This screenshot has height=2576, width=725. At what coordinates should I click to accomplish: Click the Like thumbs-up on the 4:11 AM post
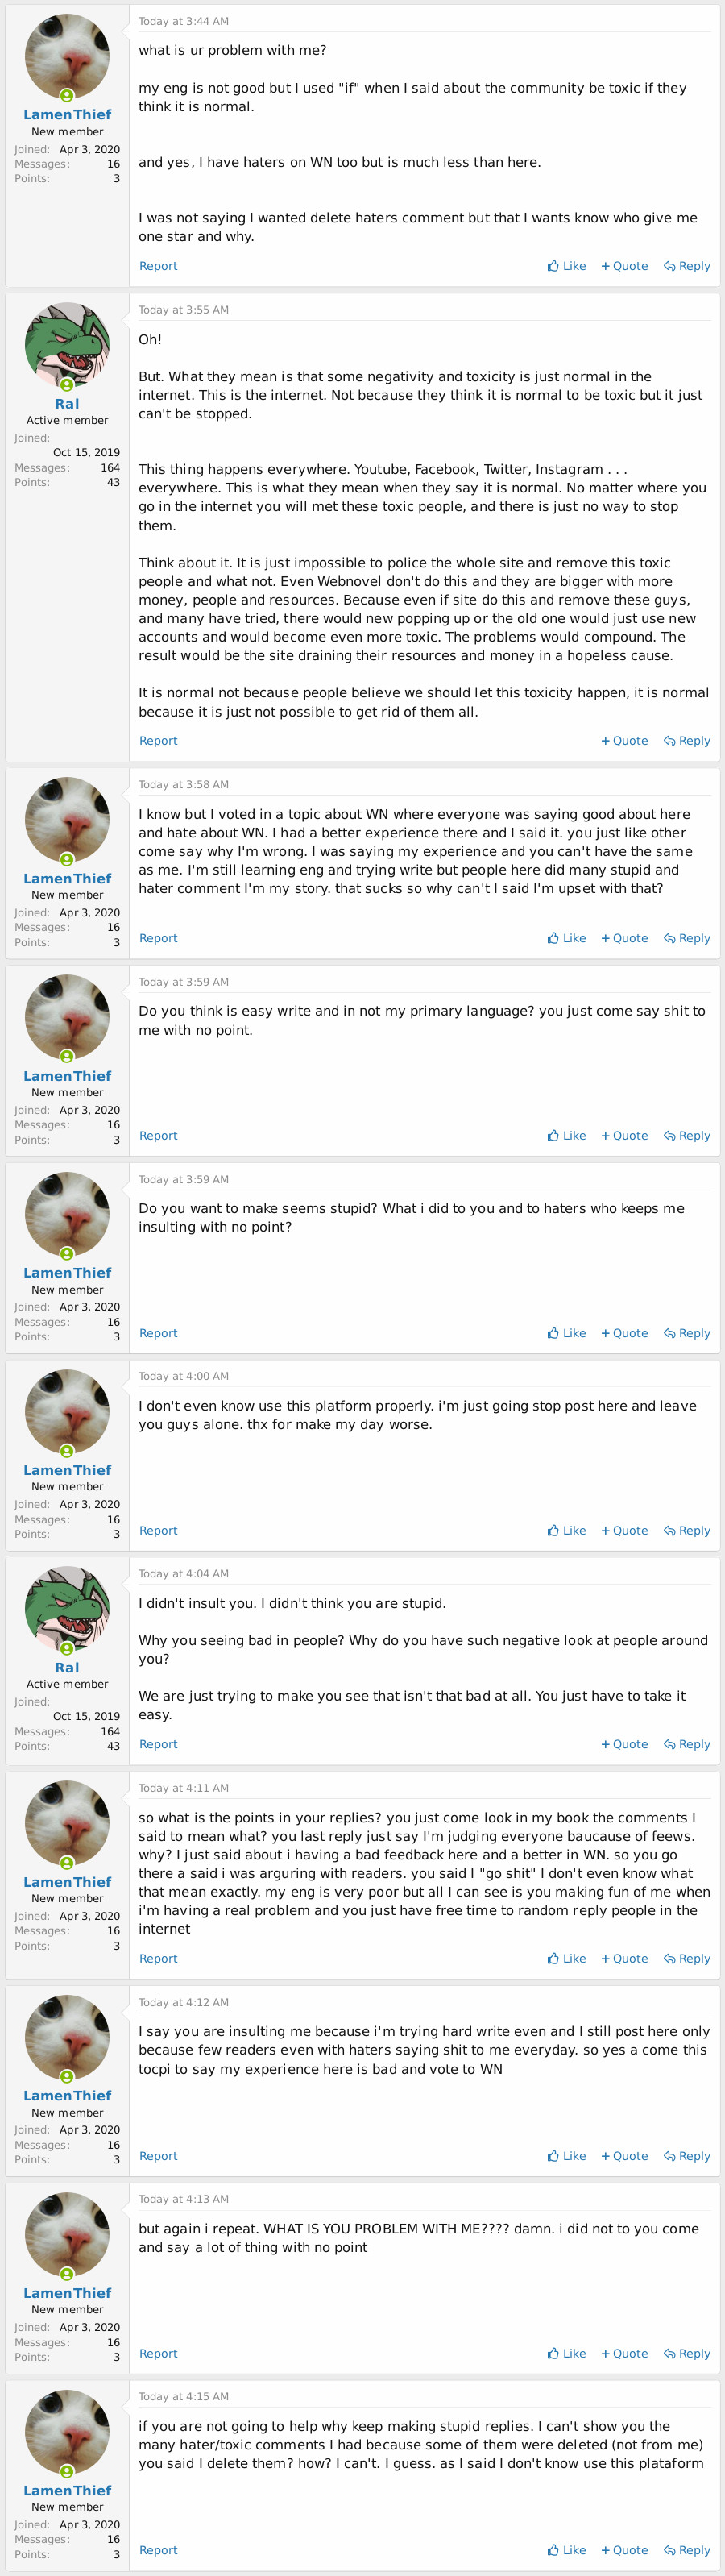coord(554,1958)
